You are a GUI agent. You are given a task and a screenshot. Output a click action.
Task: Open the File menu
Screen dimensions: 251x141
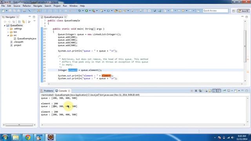[3, 6]
